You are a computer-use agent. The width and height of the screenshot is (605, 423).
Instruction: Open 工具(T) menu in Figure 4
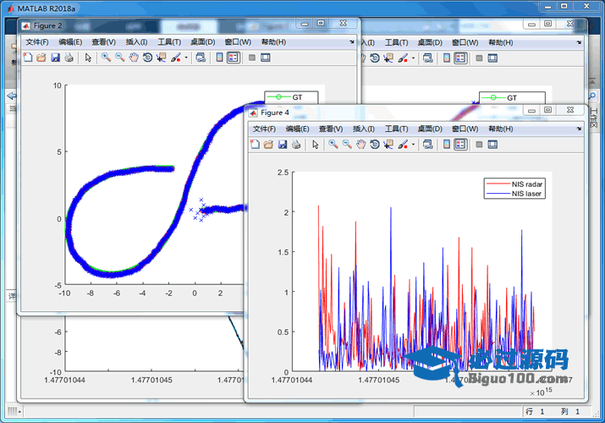point(396,129)
